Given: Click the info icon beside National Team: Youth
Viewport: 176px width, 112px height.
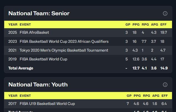Looking at the screenshot, I should pos(165,85).
